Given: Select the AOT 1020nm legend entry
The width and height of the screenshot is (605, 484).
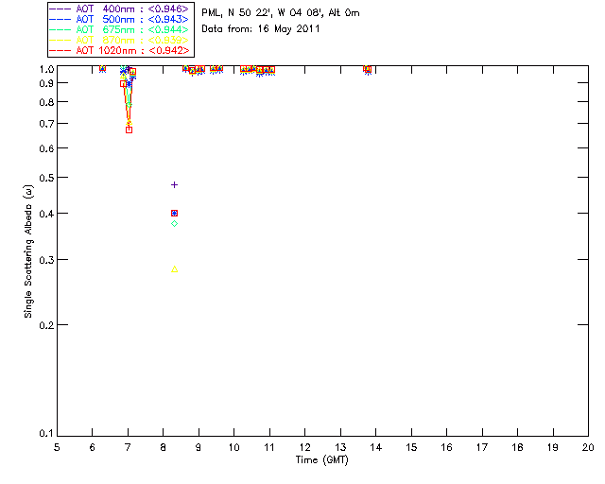Looking at the screenshot, I should point(120,50).
